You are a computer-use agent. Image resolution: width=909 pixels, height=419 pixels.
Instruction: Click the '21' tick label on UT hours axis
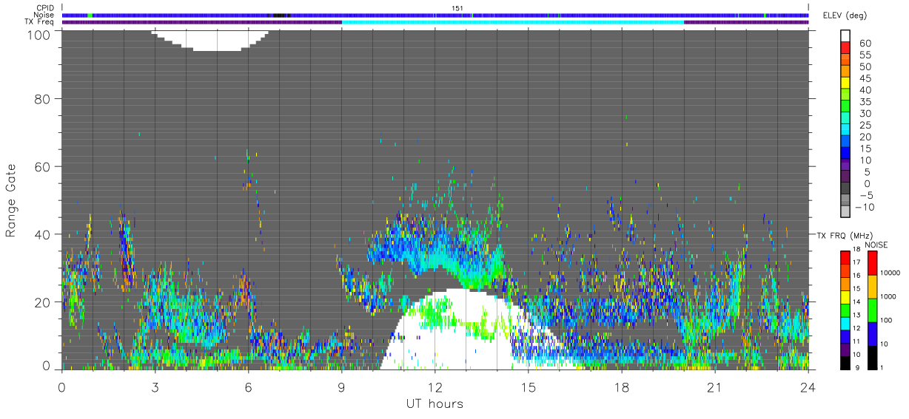[x=715, y=387]
